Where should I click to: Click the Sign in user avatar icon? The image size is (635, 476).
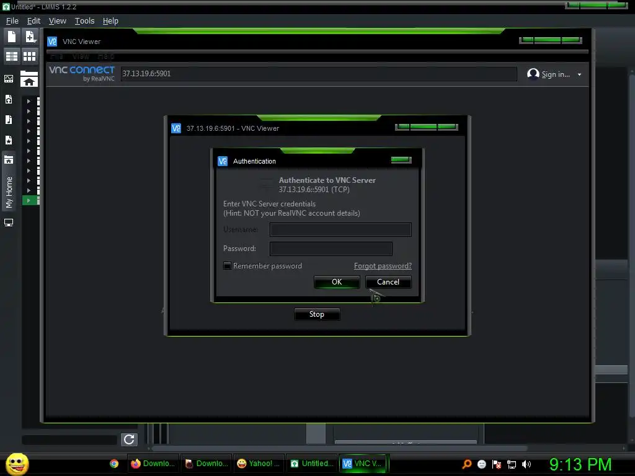(533, 74)
